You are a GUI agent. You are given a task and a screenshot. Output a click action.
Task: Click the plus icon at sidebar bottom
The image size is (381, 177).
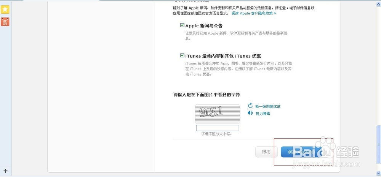coord(5,171)
